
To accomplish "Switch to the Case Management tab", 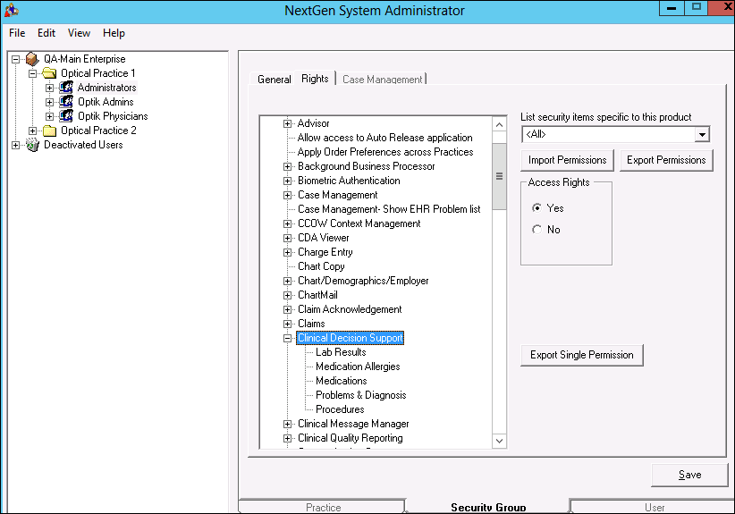I will click(382, 80).
